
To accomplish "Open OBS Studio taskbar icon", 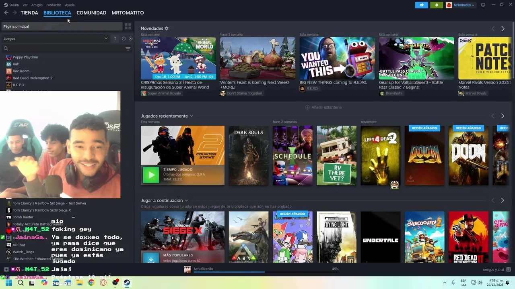I will pyautogui.click(x=115, y=283).
